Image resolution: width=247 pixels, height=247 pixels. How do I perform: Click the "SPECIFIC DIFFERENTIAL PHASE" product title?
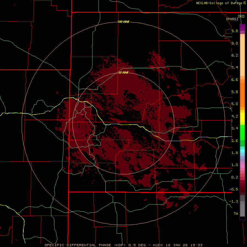tap(77, 245)
